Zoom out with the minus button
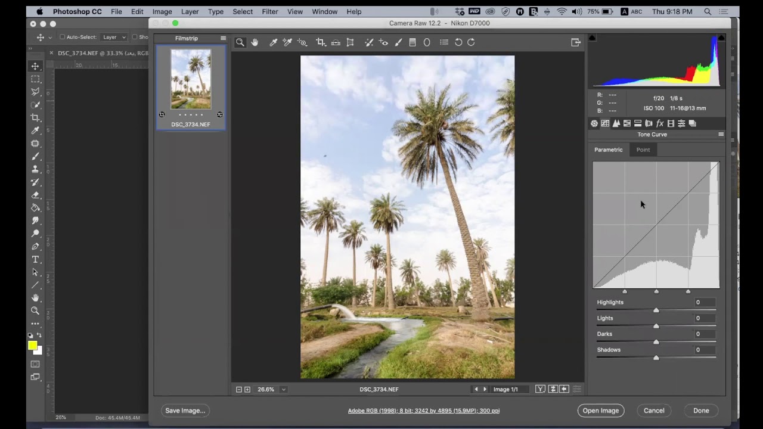Screen dimensions: 763x429 [238, 390]
